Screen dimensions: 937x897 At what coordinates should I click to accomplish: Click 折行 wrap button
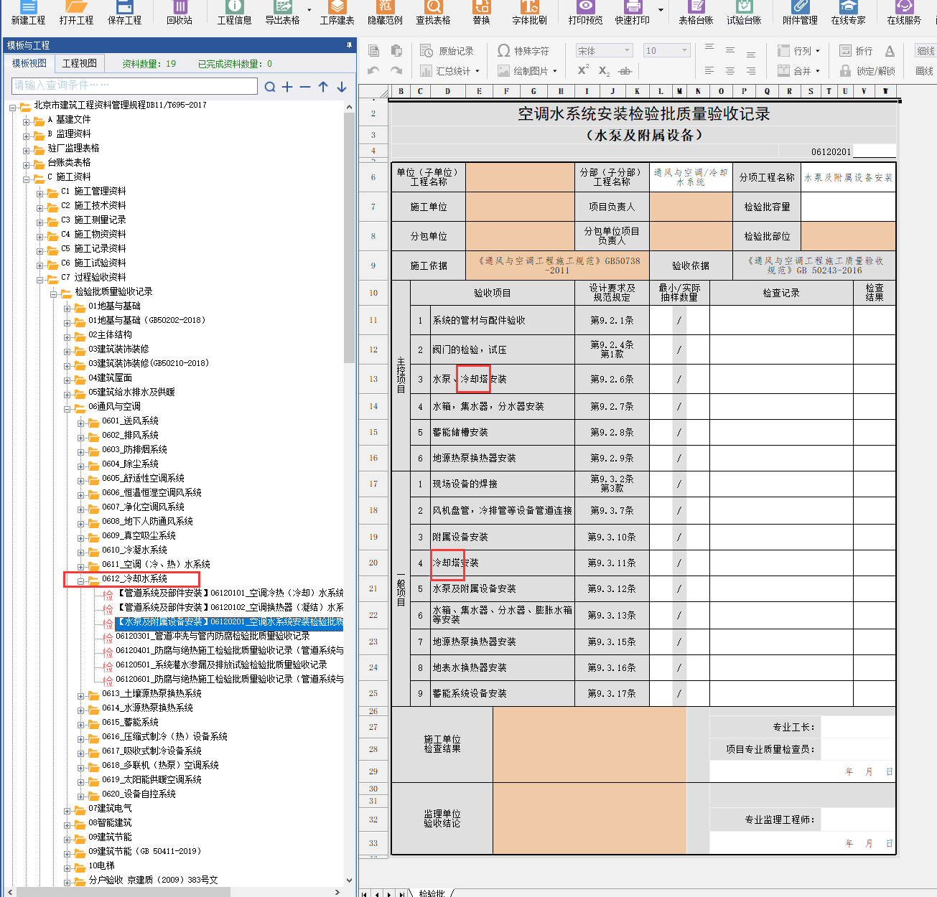[x=856, y=51]
